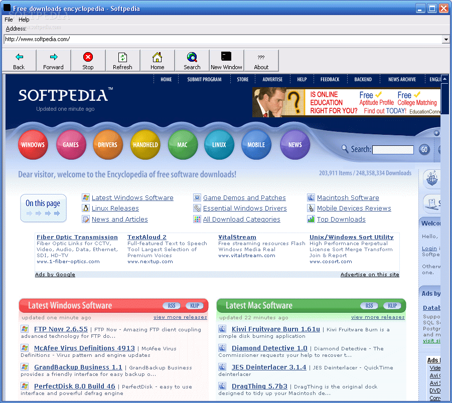Open SUBMIT PROGRAM in top navigation
Image resolution: width=452 pixels, height=403 pixels.
point(204,79)
